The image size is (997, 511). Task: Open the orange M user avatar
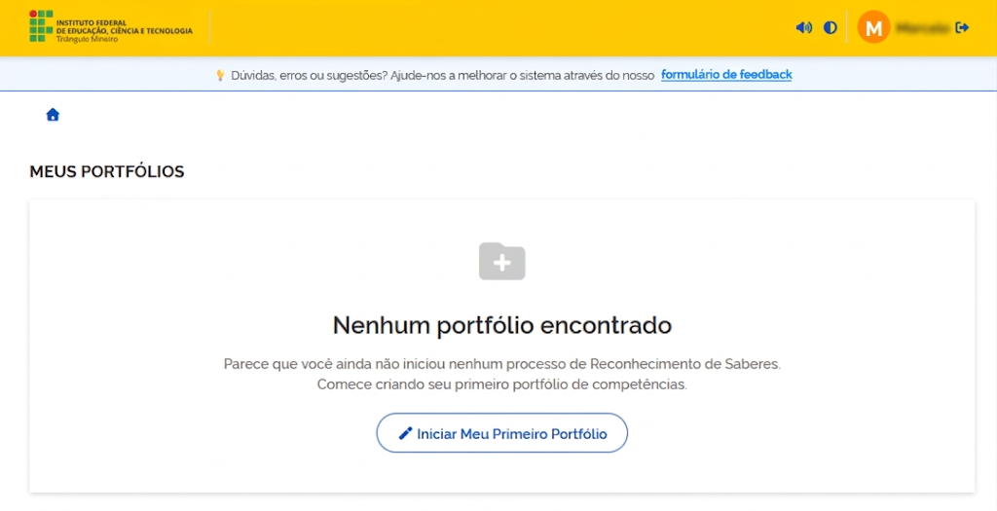pos(873,27)
